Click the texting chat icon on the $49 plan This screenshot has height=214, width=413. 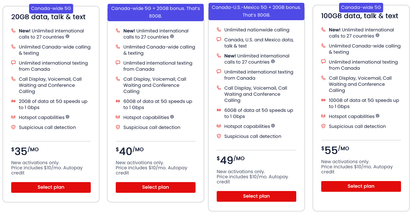[x=219, y=72]
